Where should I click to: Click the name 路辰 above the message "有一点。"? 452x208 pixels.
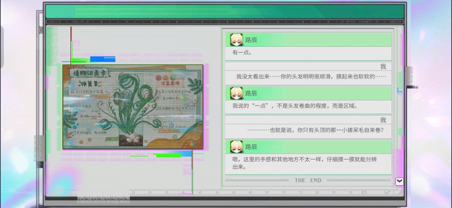point(251,40)
